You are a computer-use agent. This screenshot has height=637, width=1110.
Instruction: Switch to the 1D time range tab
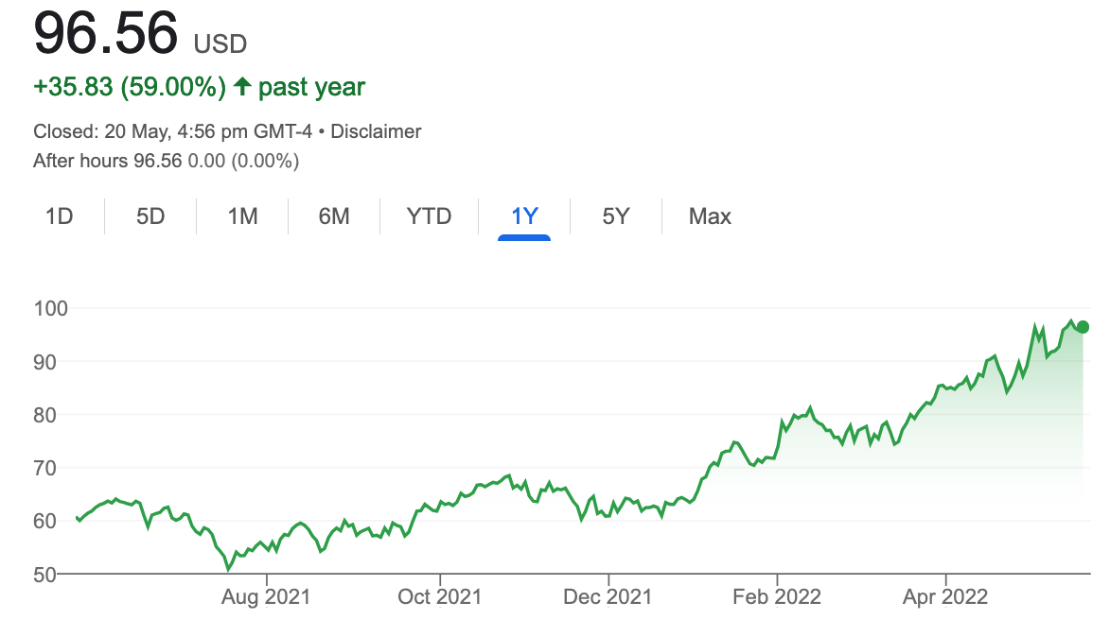(59, 216)
